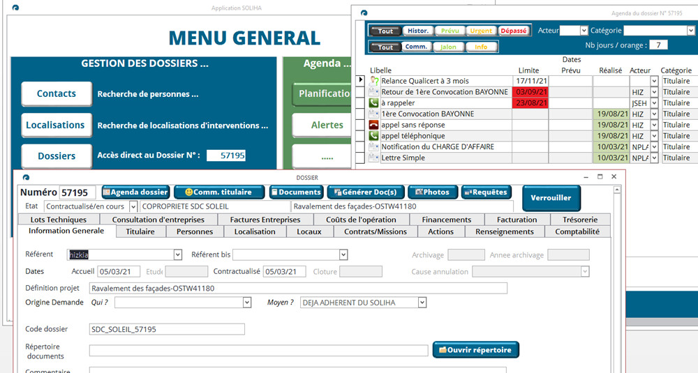Click the logo icon of Agenda du dossier window

[x=364, y=13]
